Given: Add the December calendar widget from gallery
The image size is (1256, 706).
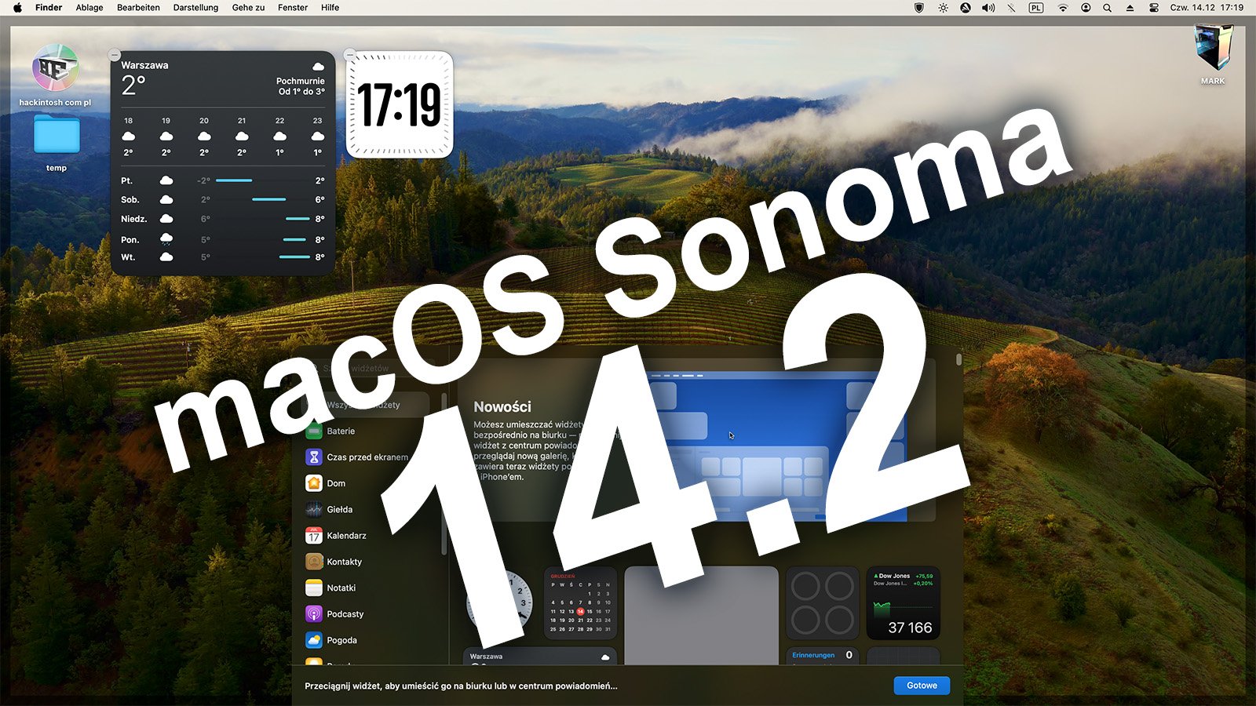Looking at the screenshot, I should [580, 602].
